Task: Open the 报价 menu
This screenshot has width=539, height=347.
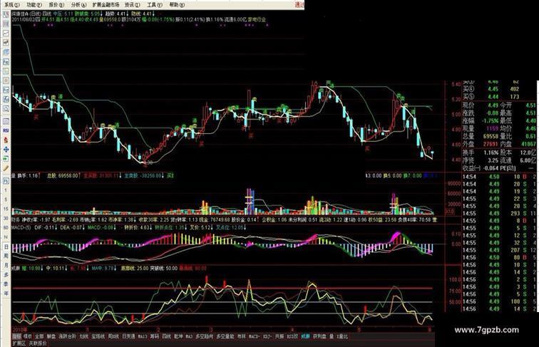Action: 56,5
